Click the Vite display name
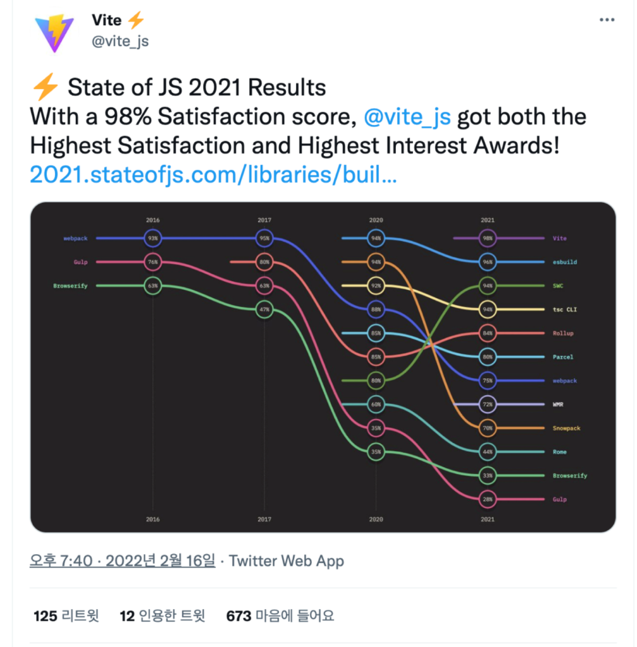The height and width of the screenshot is (647, 637). 106,20
